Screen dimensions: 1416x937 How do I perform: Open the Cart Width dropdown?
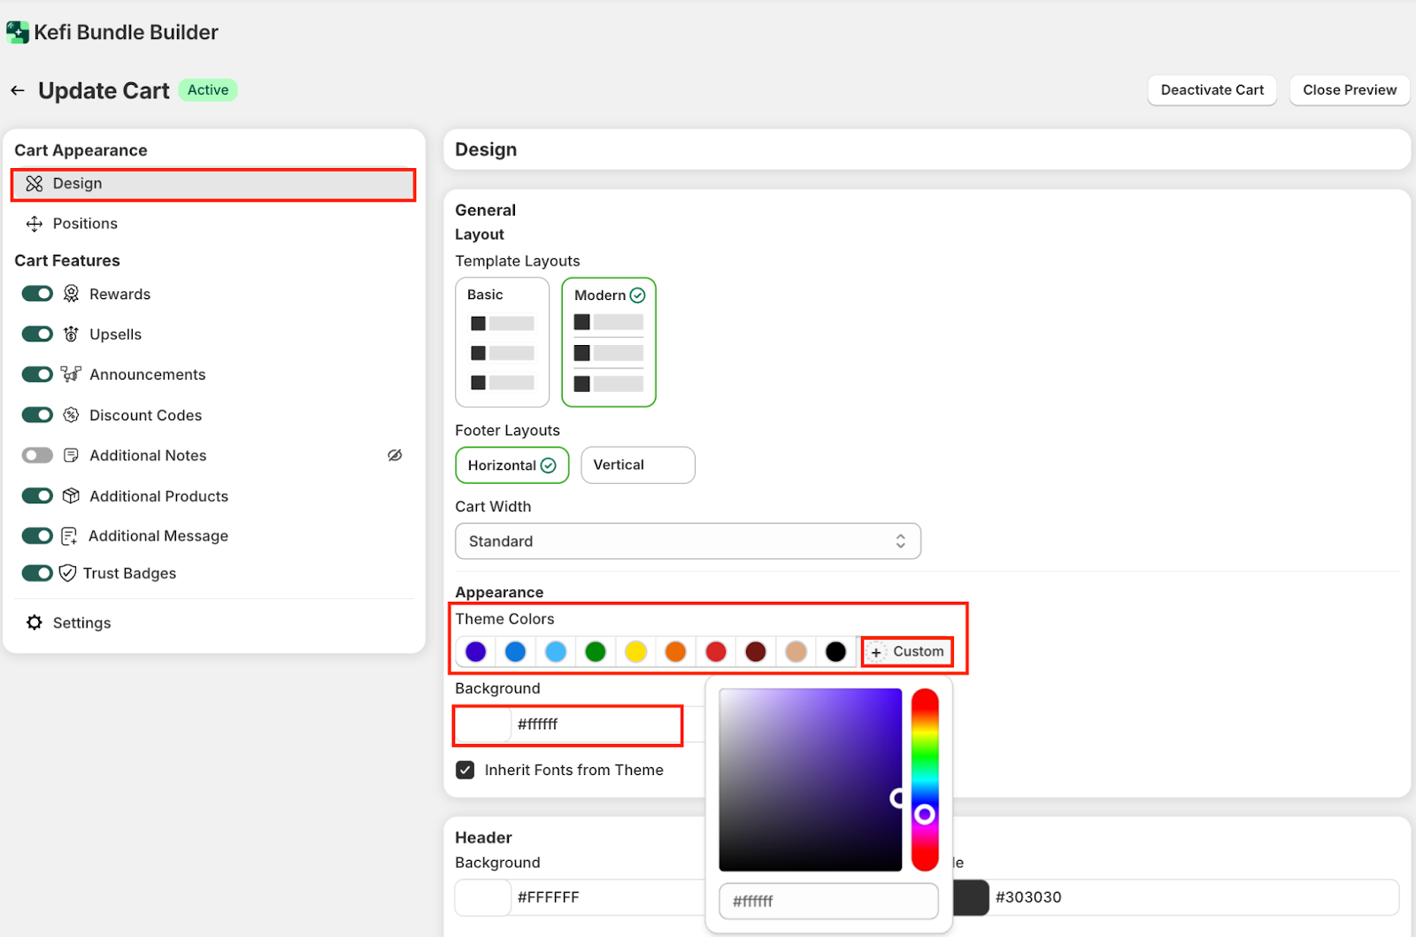tap(688, 541)
